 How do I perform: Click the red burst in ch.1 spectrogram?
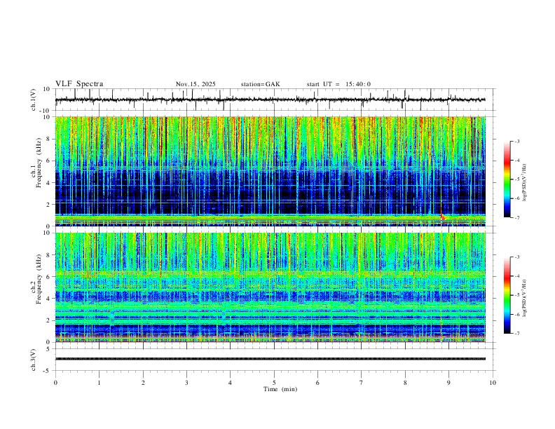point(442,217)
